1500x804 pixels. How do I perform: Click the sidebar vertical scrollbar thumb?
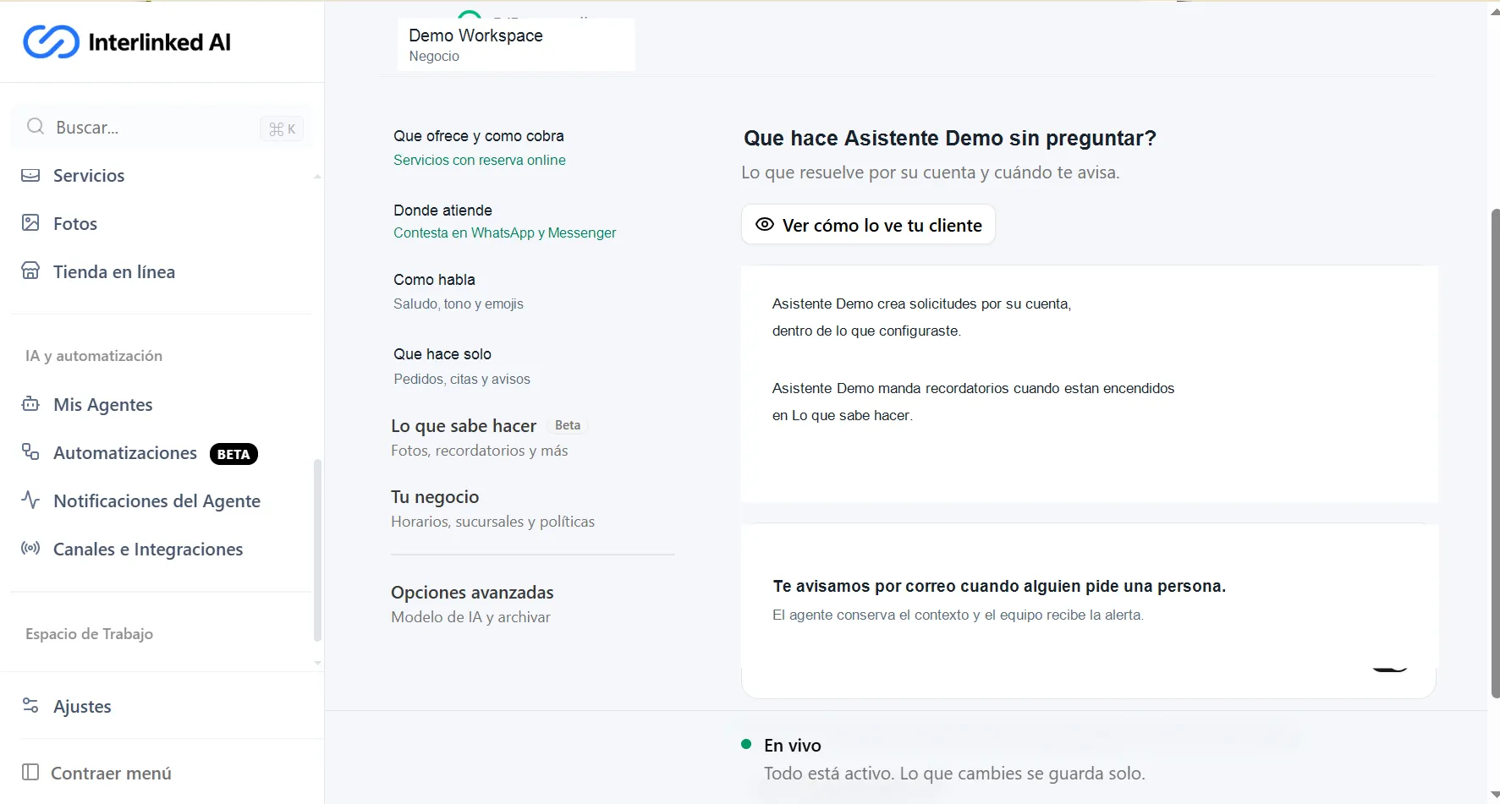[x=317, y=550]
